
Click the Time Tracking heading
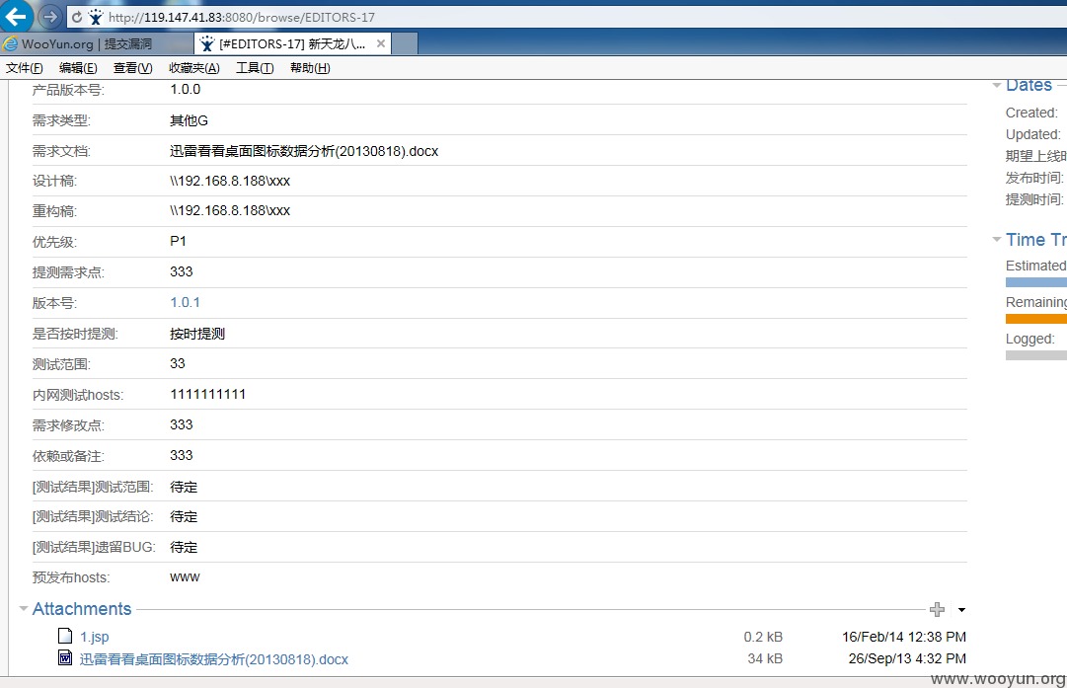click(x=1035, y=240)
